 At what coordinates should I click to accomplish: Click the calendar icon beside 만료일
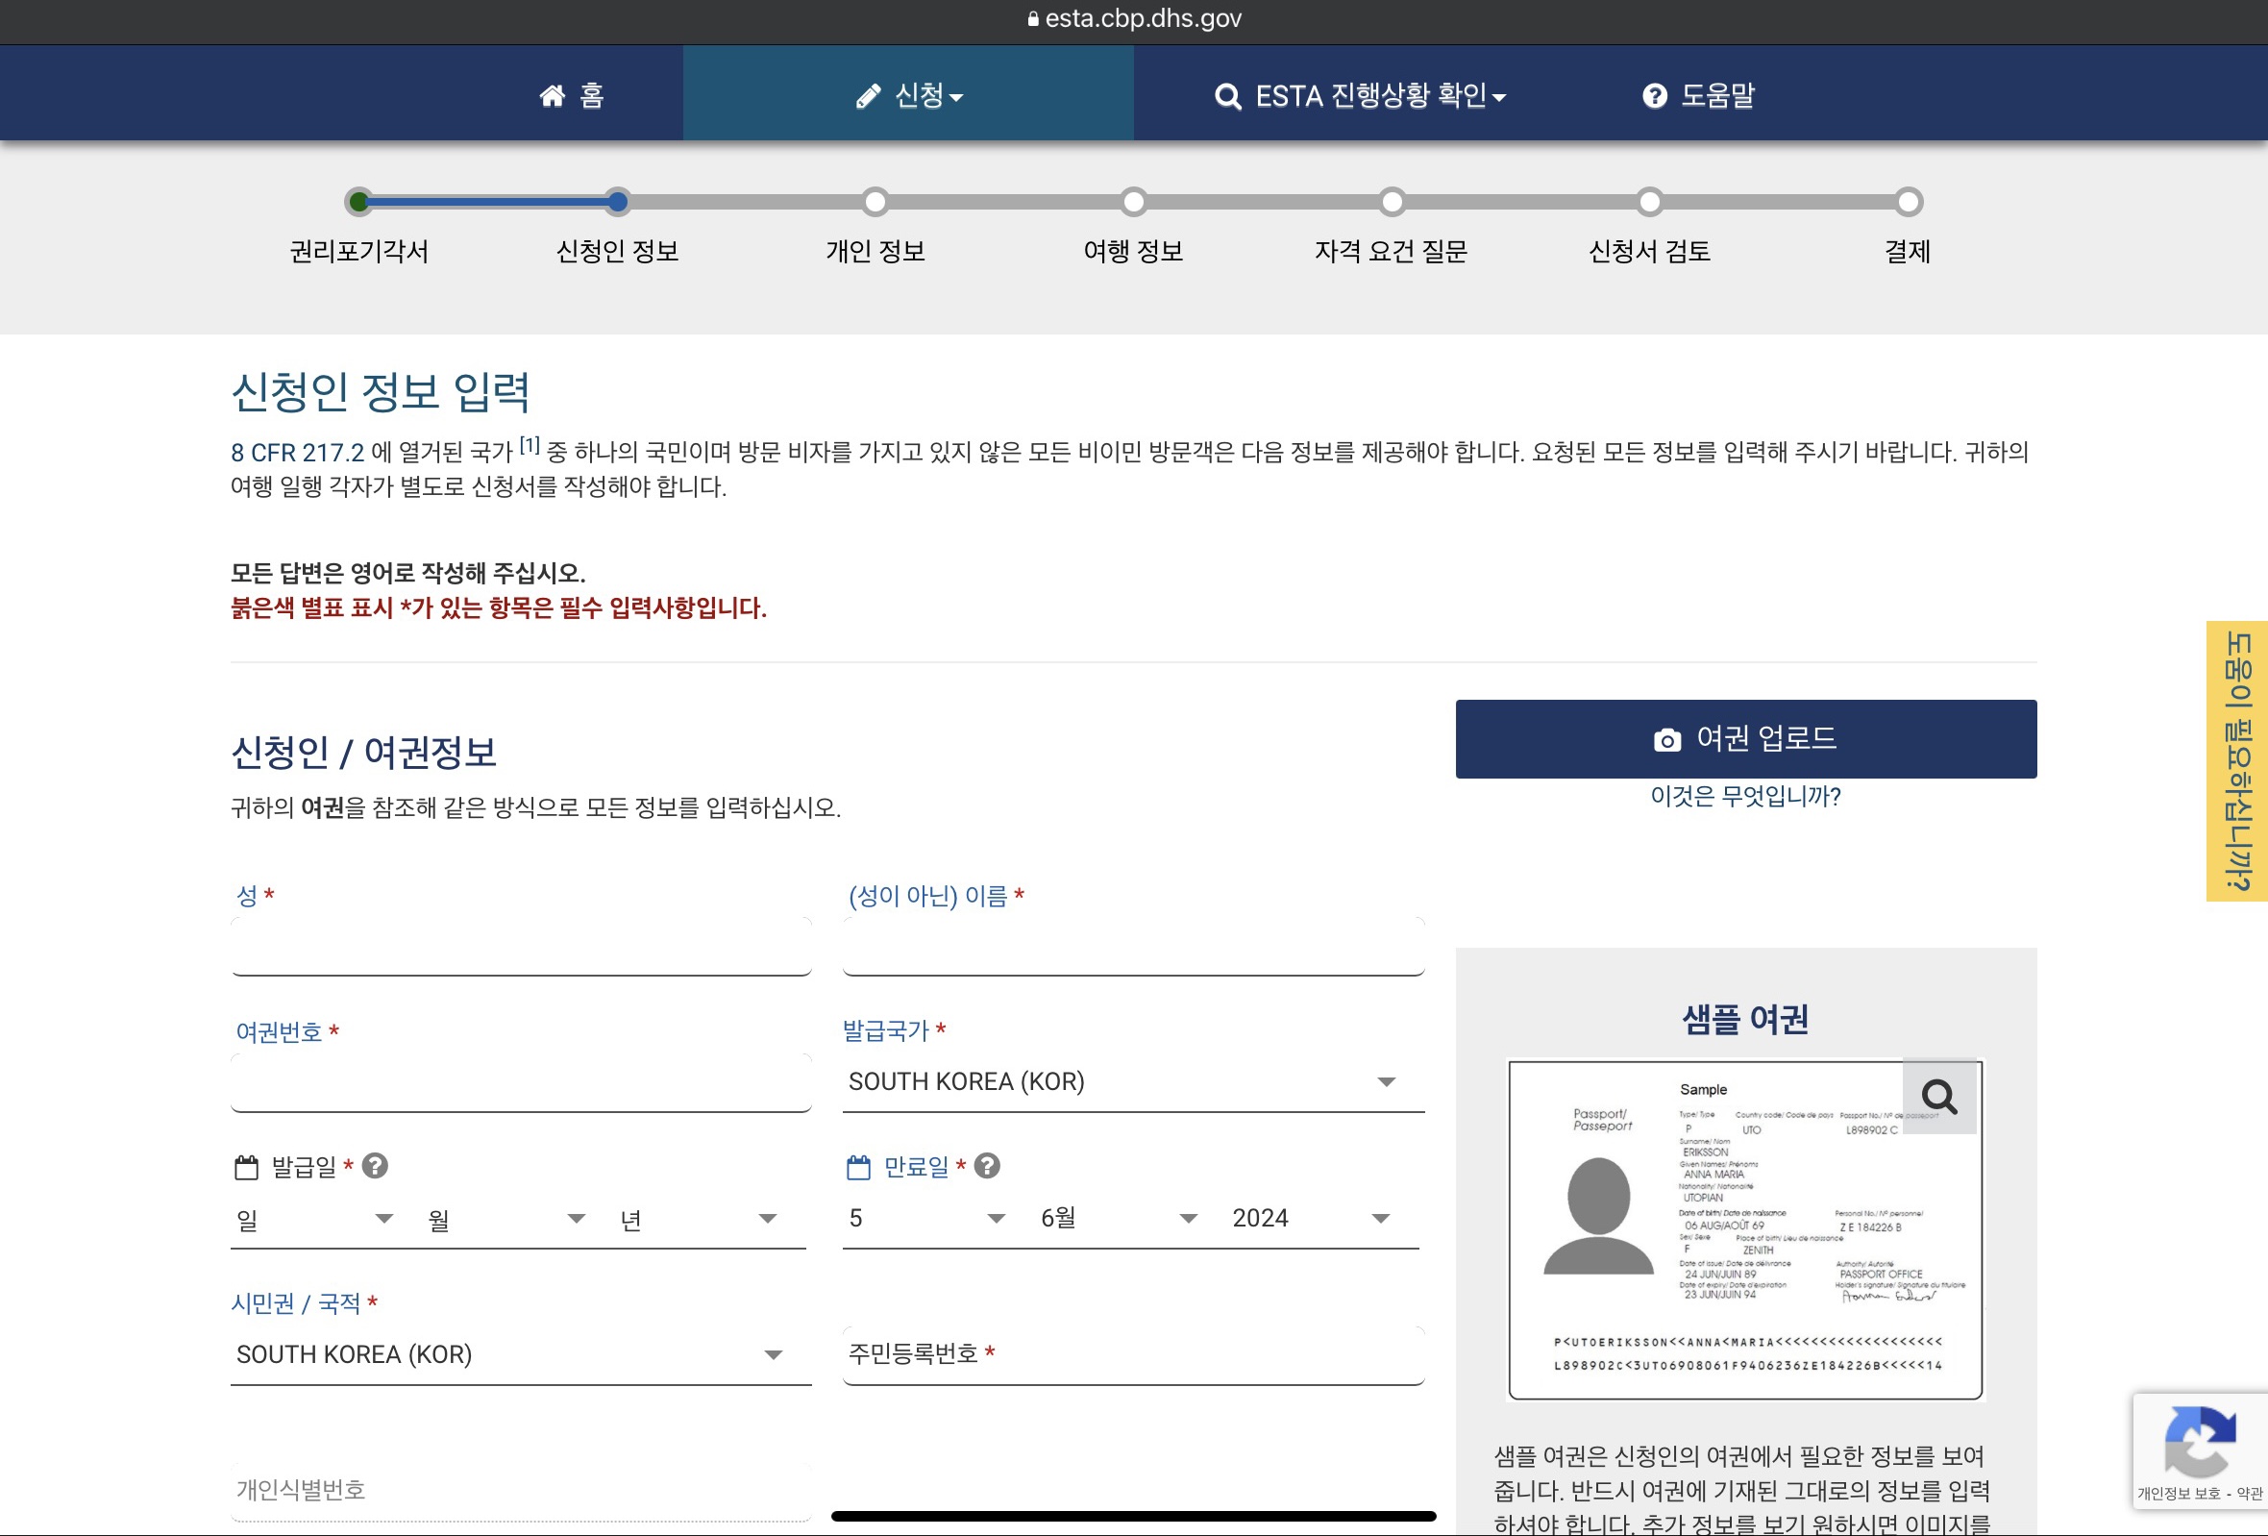click(858, 1167)
